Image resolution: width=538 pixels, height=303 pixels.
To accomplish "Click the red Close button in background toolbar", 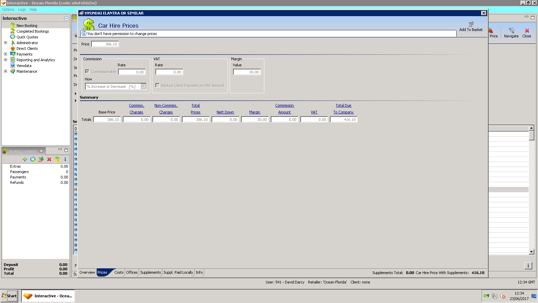I will pos(527,33).
